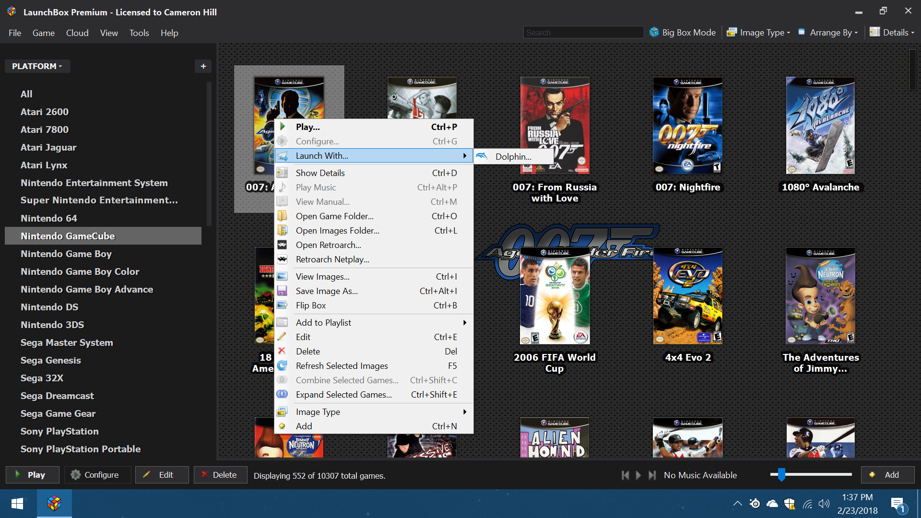
Task: Click Big Box Mode label
Action: pyautogui.click(x=689, y=32)
